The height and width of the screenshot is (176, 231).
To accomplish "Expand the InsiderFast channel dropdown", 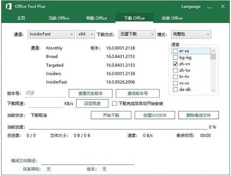I will (51, 34).
